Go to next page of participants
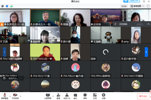This screenshot has height=100, width=151. coord(146,52)
